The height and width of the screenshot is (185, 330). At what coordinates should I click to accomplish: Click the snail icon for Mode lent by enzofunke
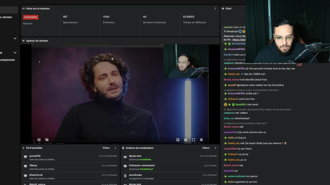(125, 157)
